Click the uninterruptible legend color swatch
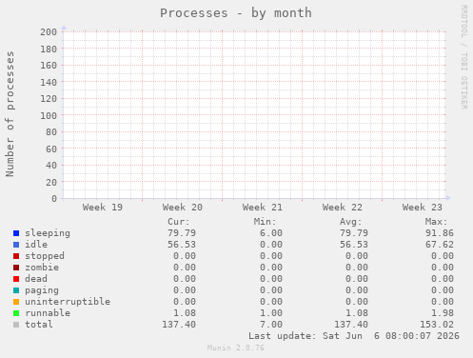This screenshot has height=358, width=473. [x=16, y=302]
